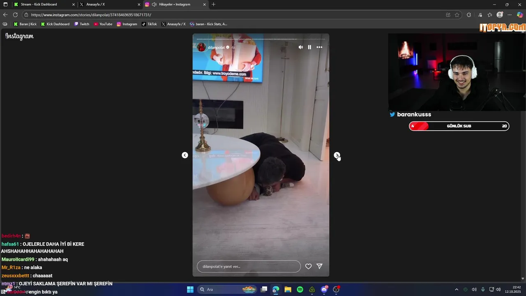View site information via the lock icon
This screenshot has height=296, width=526.
click(26, 15)
